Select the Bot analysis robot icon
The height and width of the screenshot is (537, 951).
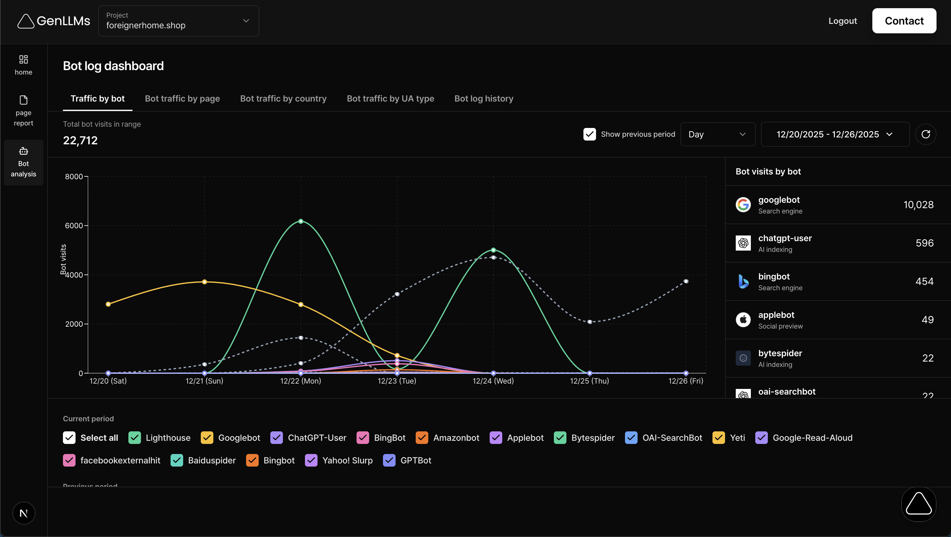tap(23, 151)
